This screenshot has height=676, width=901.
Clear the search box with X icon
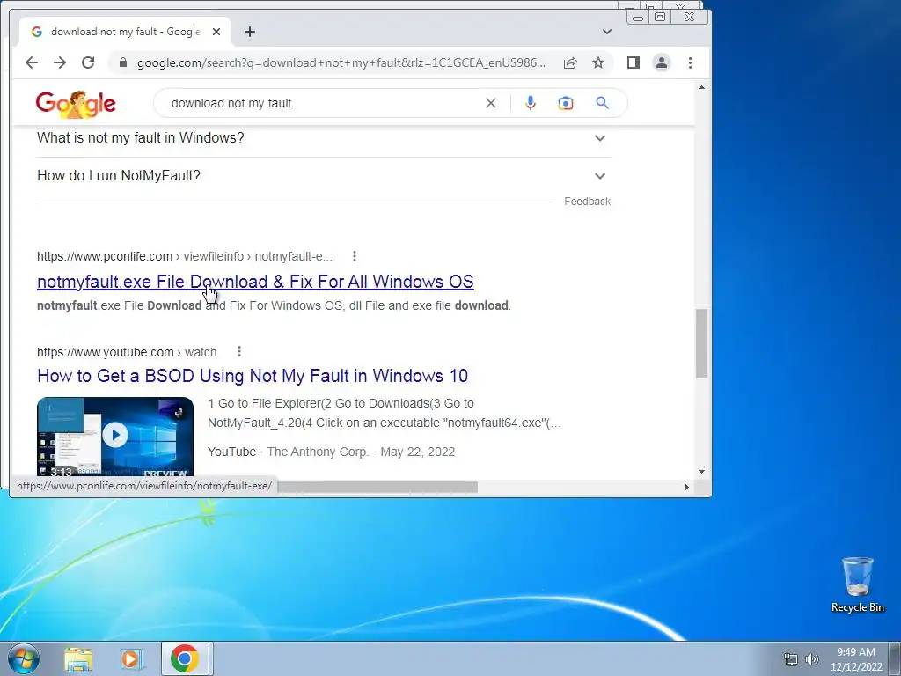pos(491,103)
